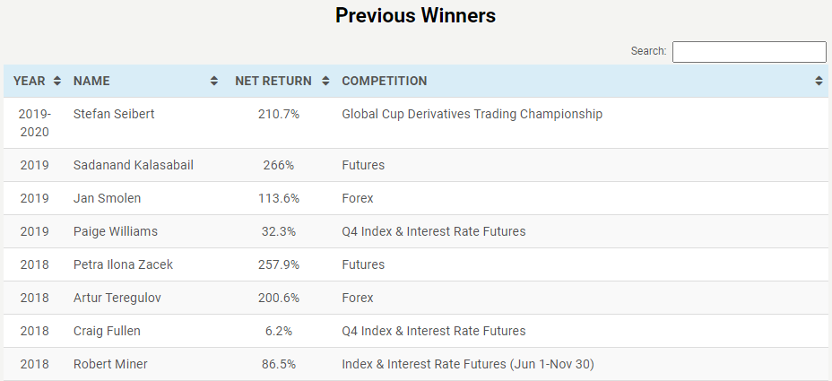832x381 pixels.
Task: Select Petra Ilona Zacek row
Action: [415, 264]
